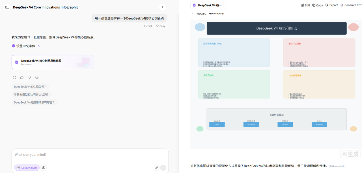Click the 高效推理优化 card
The image size is (362, 173).
[x=319, y=84]
